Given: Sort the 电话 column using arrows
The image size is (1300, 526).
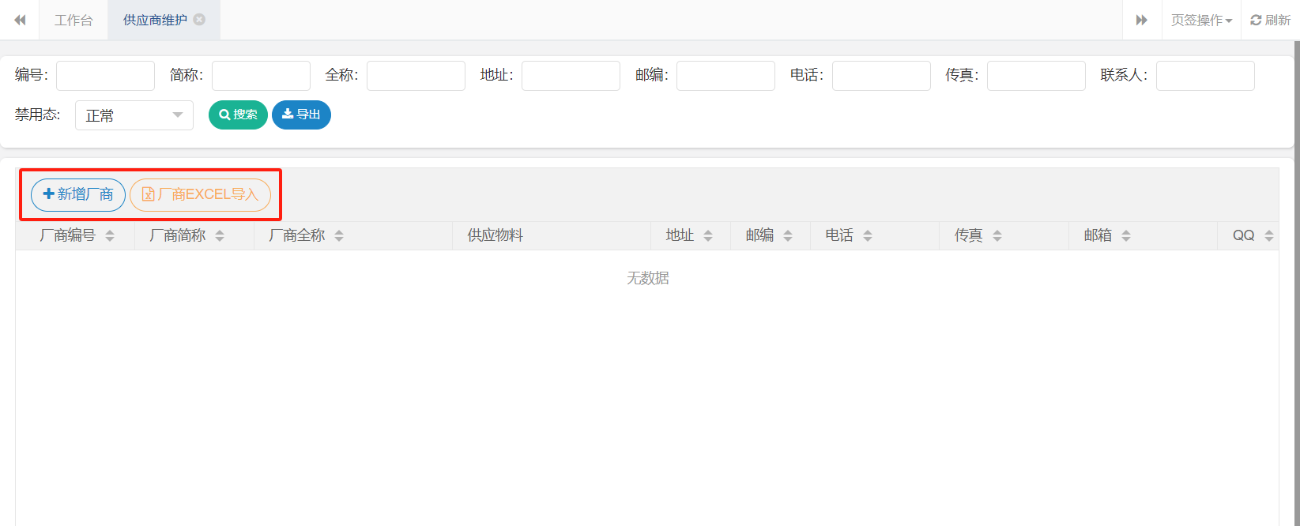Looking at the screenshot, I should (868, 235).
